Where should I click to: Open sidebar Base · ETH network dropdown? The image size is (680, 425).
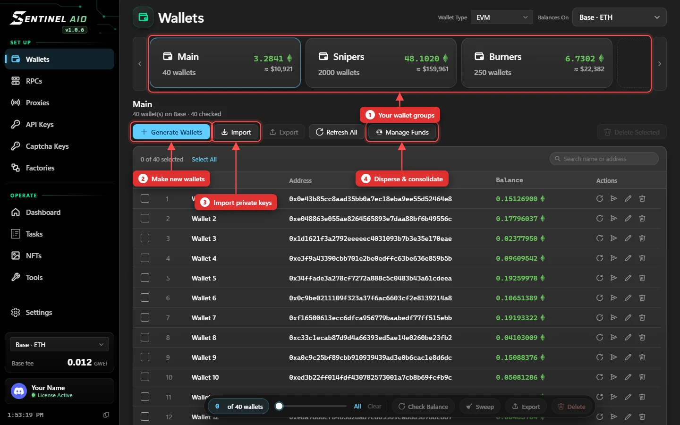(59, 345)
